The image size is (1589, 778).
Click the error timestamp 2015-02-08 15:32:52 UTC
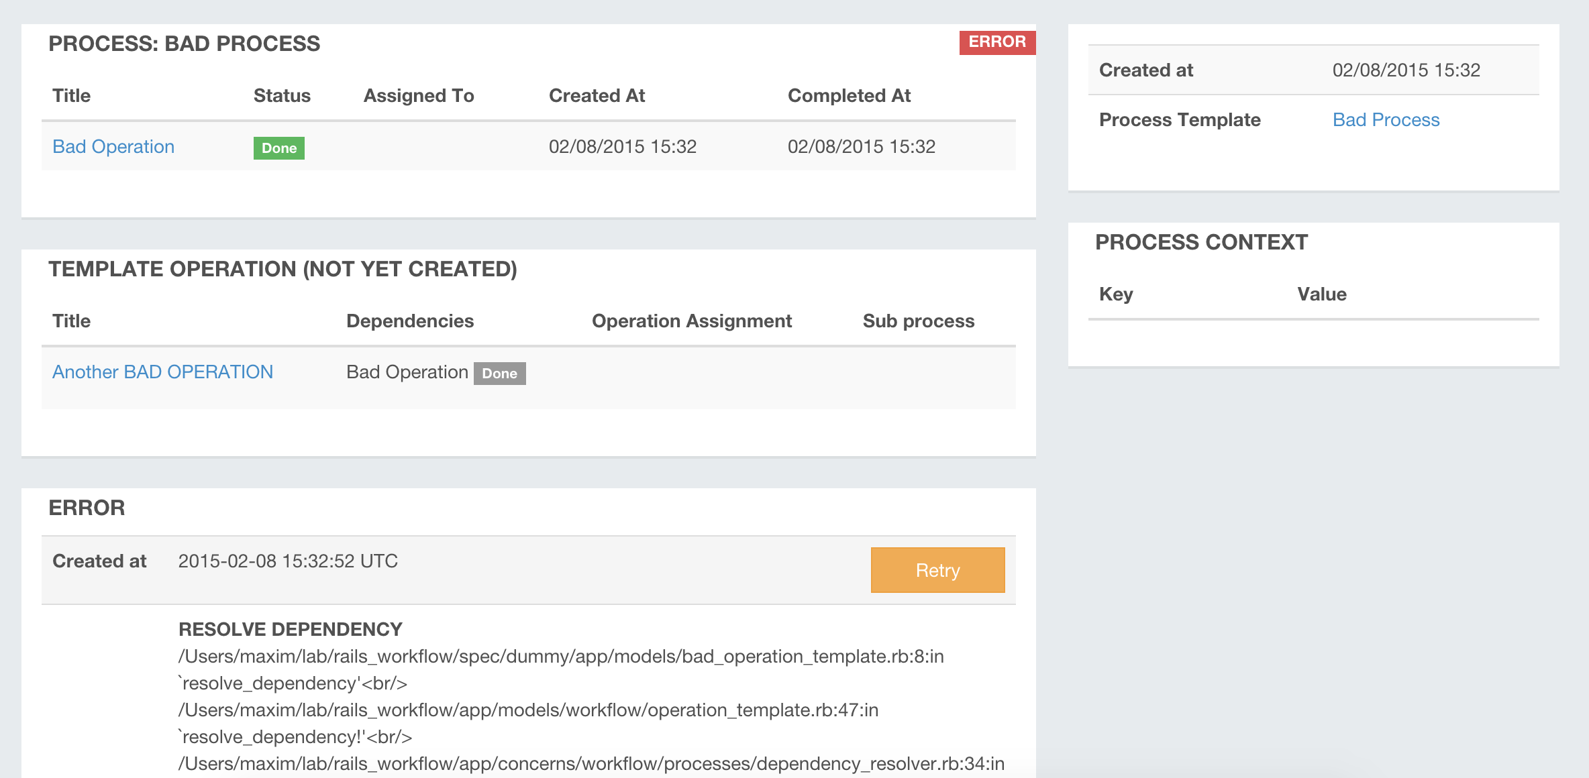click(288, 561)
